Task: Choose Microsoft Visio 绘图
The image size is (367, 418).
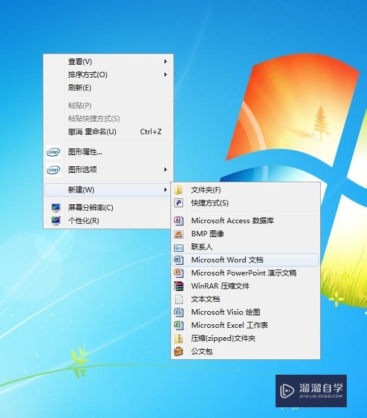Action: [245, 312]
